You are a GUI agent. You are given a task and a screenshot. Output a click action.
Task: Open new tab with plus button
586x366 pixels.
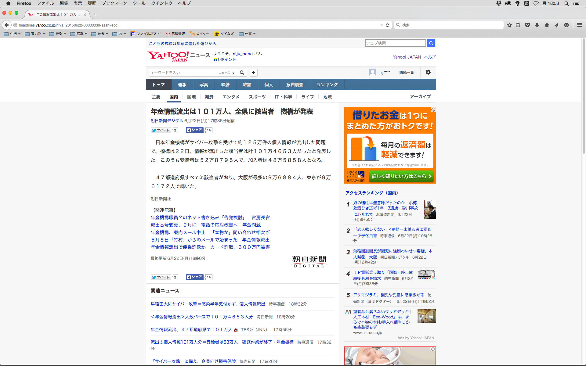[95, 15]
